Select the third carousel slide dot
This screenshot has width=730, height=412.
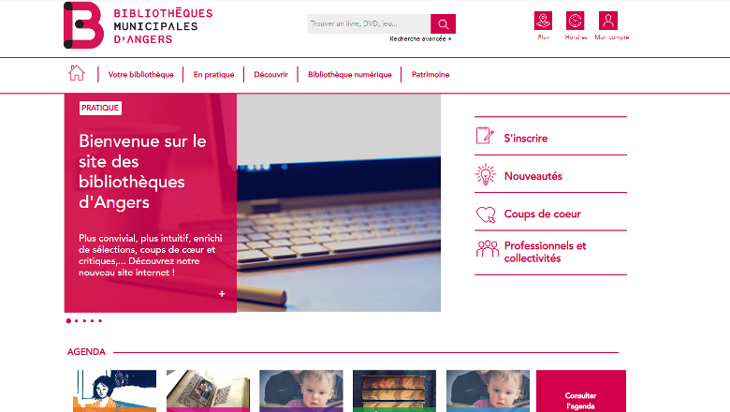pos(84,321)
